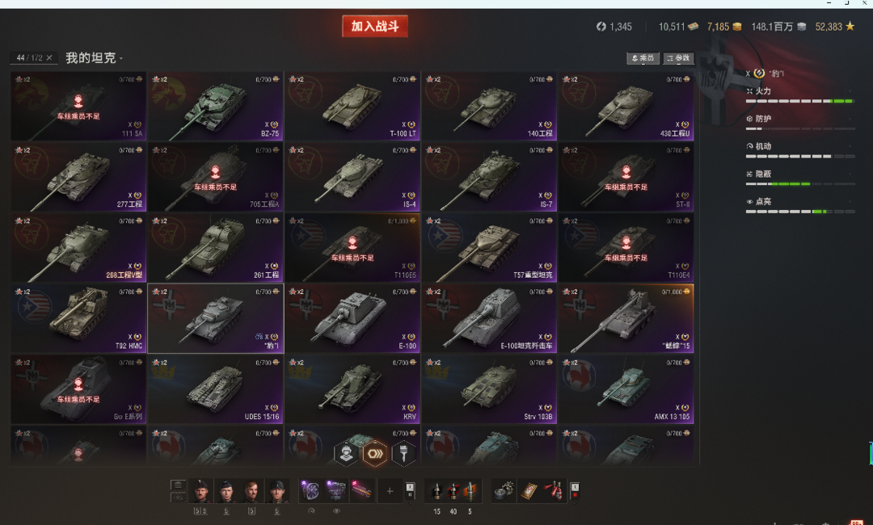
Task: Open the paintbrush customization hexagon icon
Action: pyautogui.click(x=403, y=453)
